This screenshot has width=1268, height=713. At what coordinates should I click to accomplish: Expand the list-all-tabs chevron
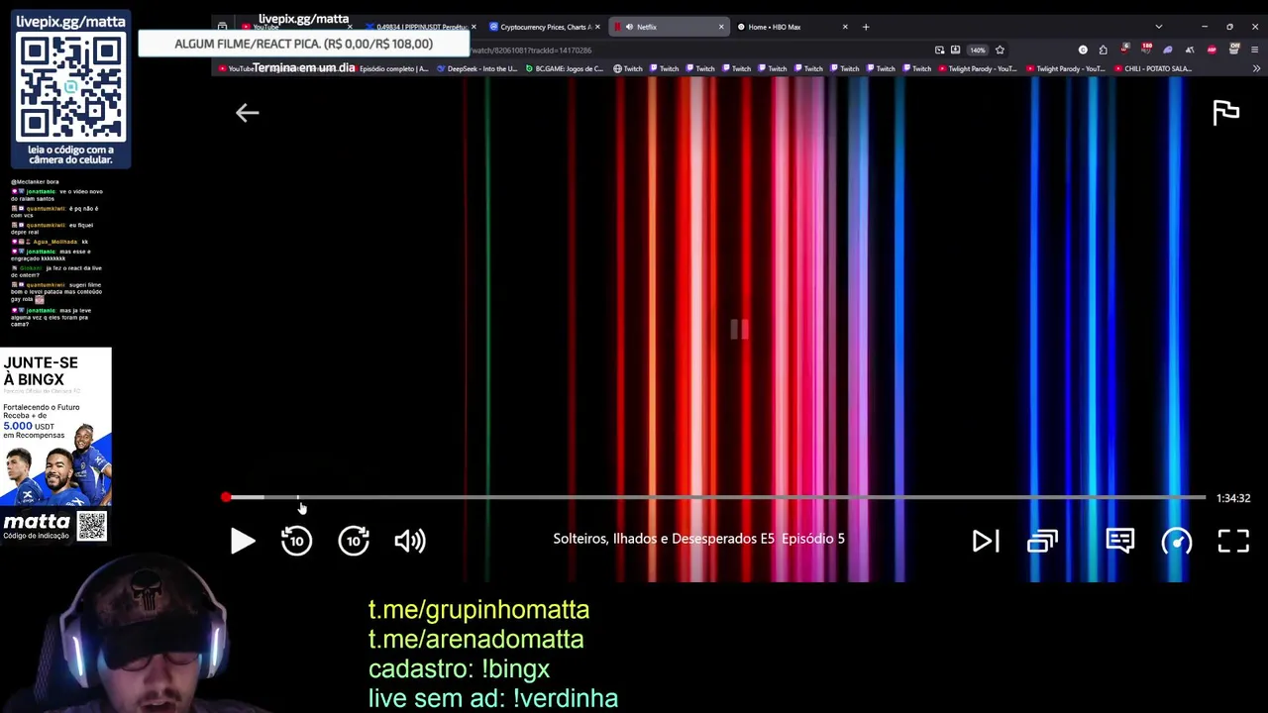(1159, 27)
